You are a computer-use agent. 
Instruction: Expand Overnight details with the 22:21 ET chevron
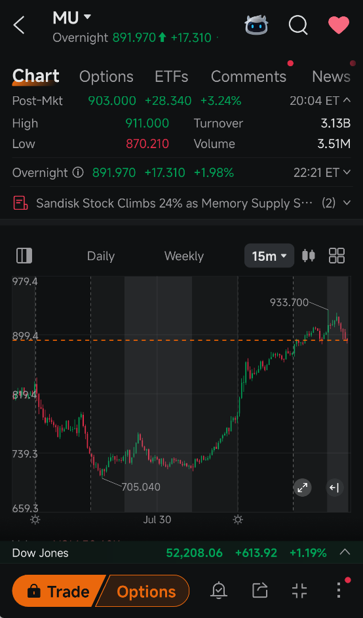pyautogui.click(x=347, y=172)
